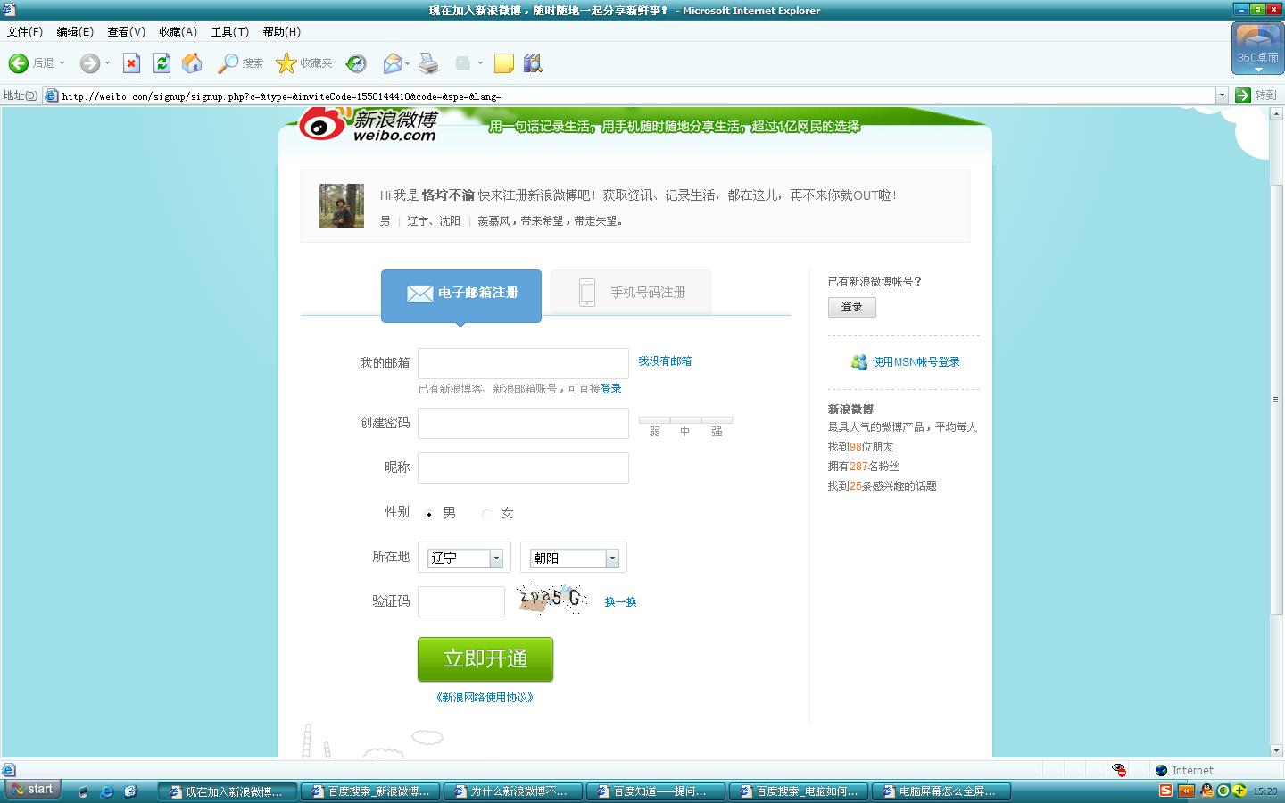This screenshot has width=1285, height=803.
Task: Open Favorites with the star icon
Action: click(x=286, y=63)
